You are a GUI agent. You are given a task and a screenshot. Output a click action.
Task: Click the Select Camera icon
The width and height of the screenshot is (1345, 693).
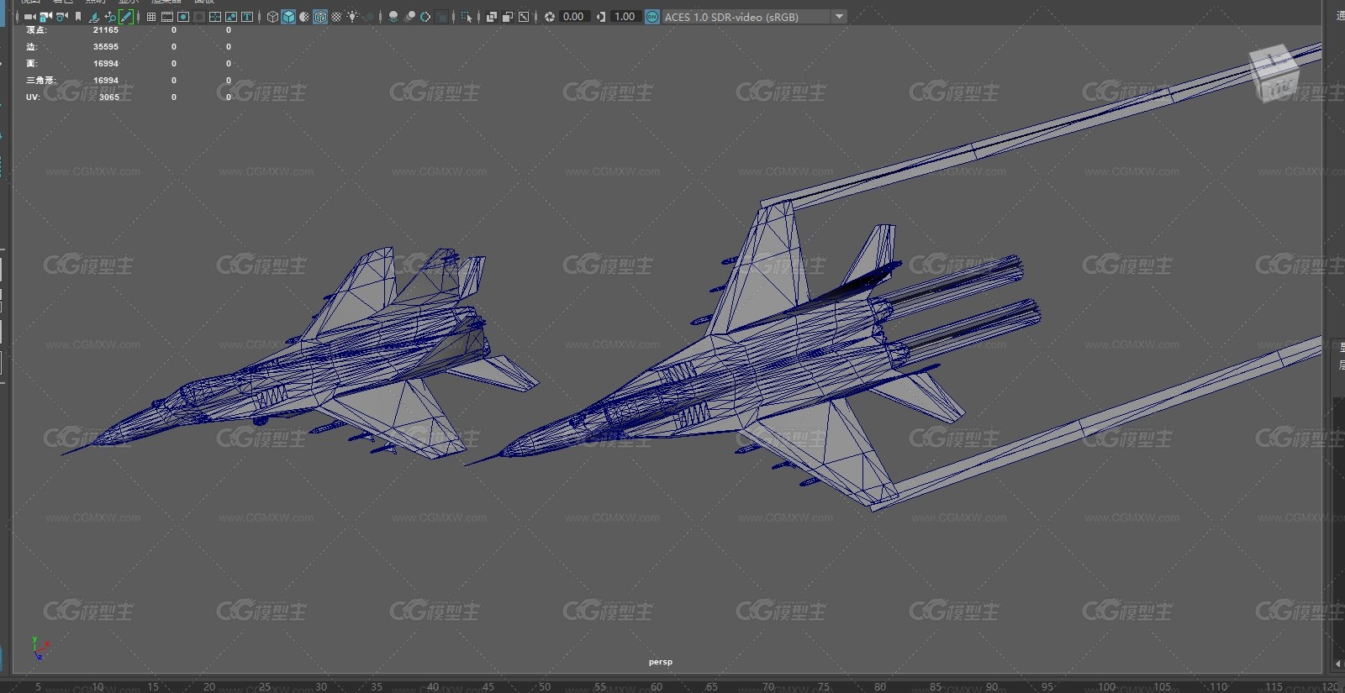pos(29,17)
